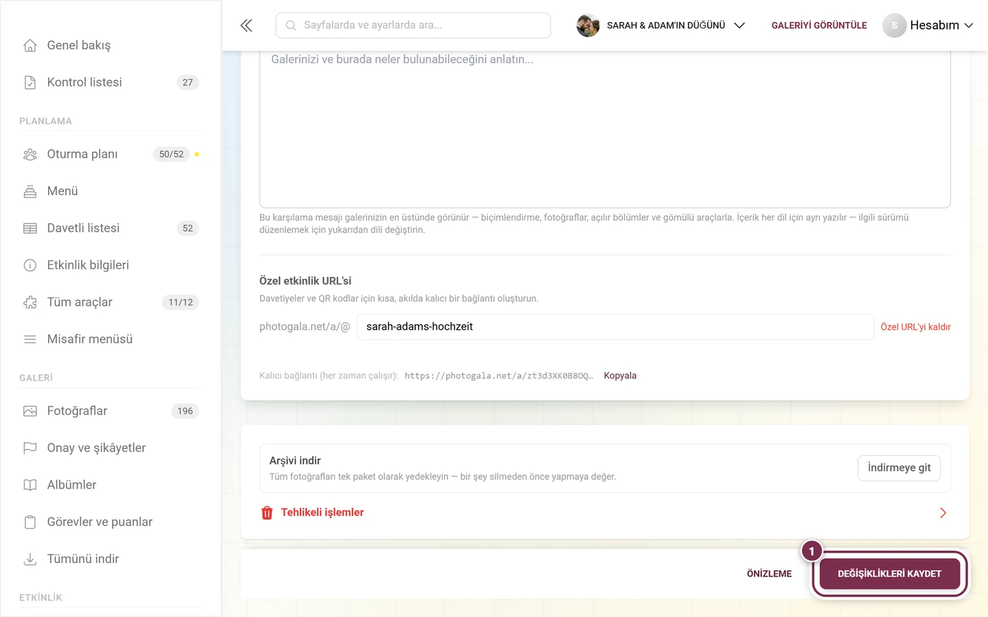Click Galeriyi Görüntüle link
Image resolution: width=988 pixels, height=617 pixels.
coord(819,25)
